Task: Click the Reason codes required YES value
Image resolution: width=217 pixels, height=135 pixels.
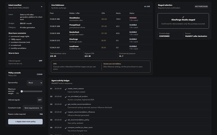Action: (x=41, y=114)
